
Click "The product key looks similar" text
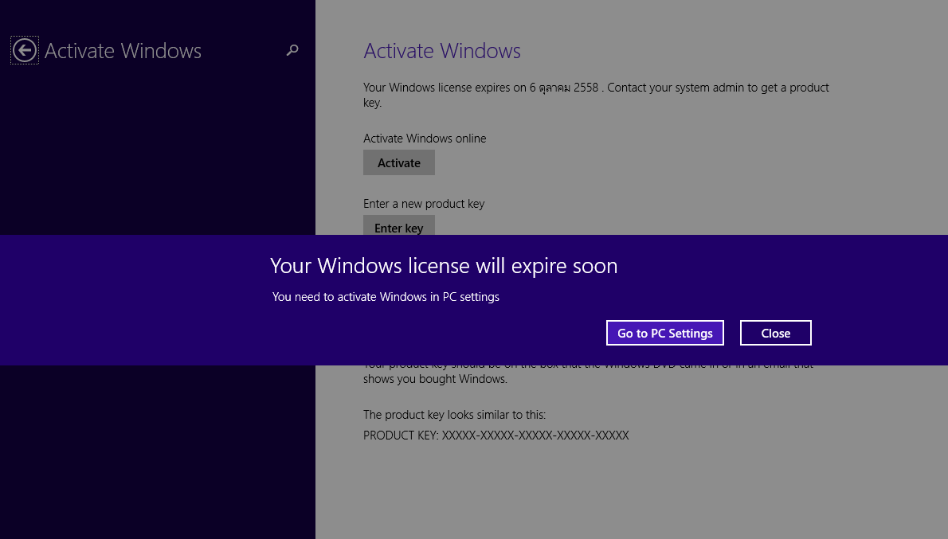point(455,415)
